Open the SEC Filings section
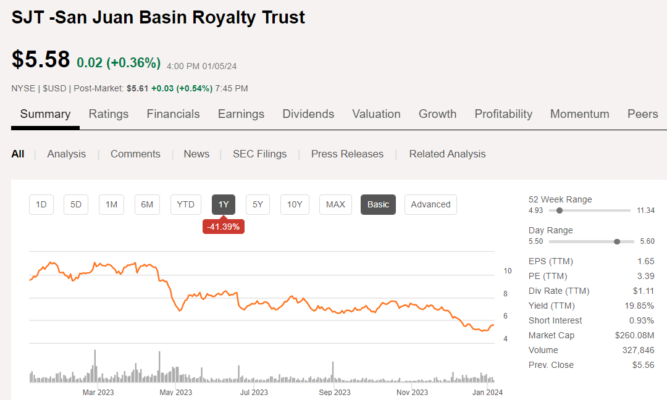Image resolution: width=667 pixels, height=400 pixels. tap(259, 154)
